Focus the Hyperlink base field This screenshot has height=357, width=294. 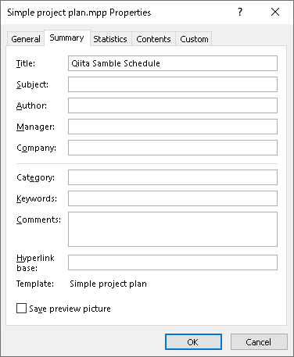(x=173, y=262)
